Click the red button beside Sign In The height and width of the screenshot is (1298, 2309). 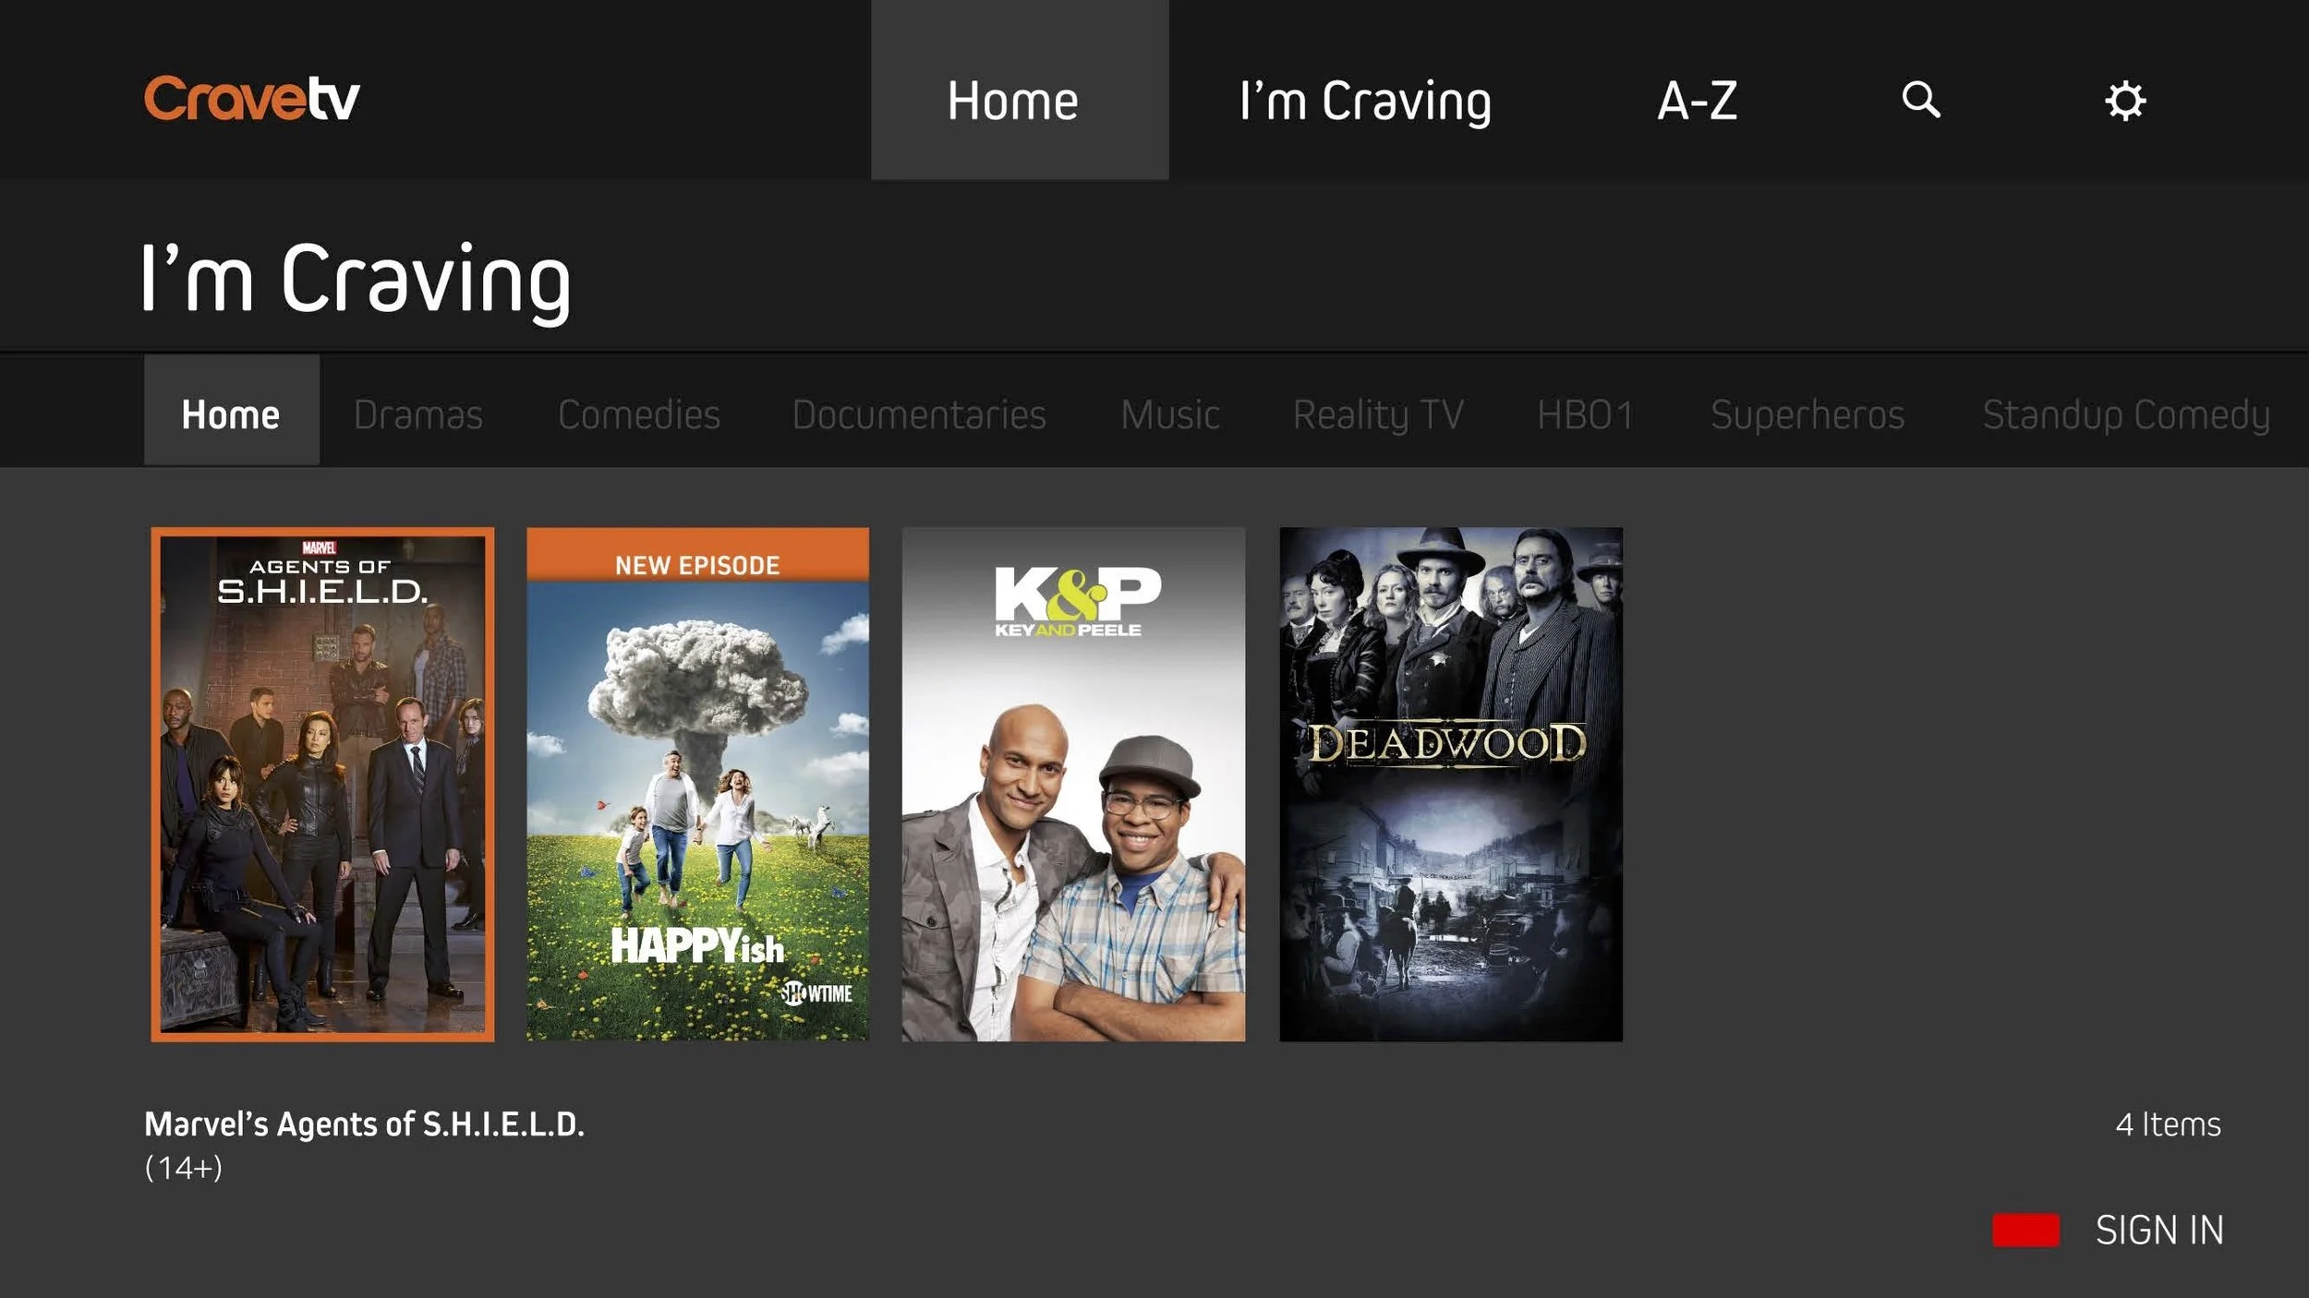(x=2025, y=1230)
